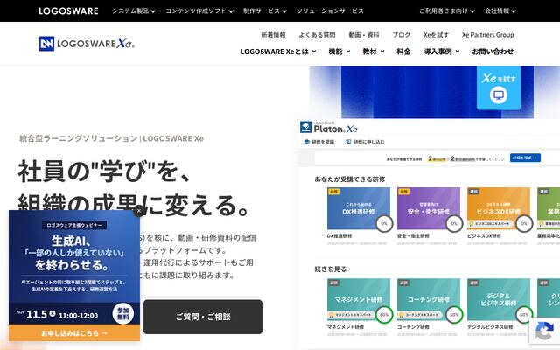
Task: Expand the 会社情報 dropdown
Action: coord(500,11)
